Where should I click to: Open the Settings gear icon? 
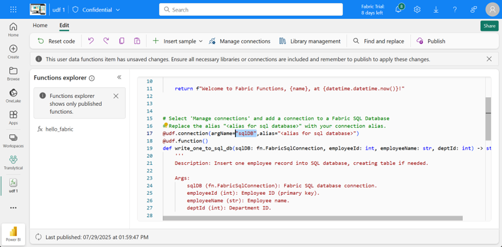(x=417, y=10)
